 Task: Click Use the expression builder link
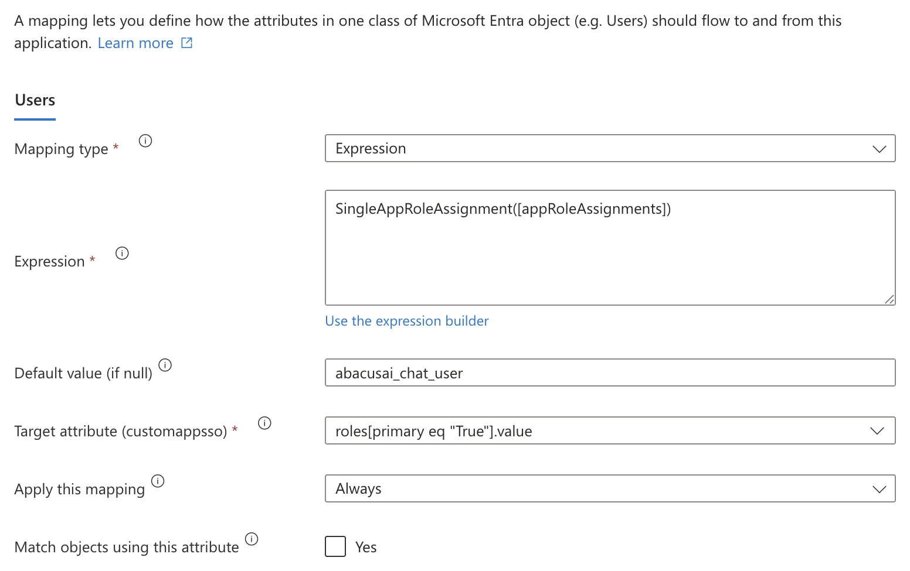pyautogui.click(x=407, y=321)
